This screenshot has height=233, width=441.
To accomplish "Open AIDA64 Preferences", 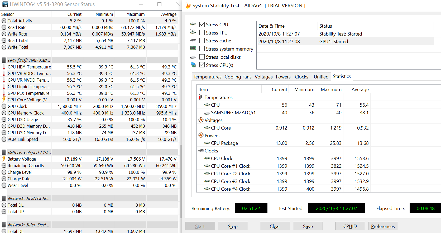I will (x=383, y=226).
